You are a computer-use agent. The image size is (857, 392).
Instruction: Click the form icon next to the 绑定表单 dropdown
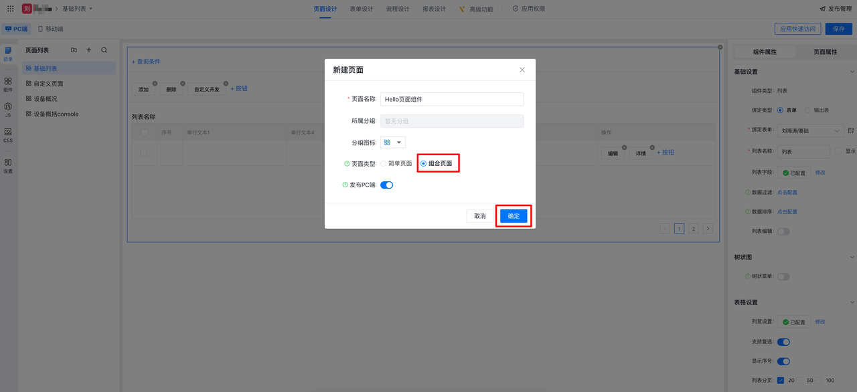tap(851, 132)
